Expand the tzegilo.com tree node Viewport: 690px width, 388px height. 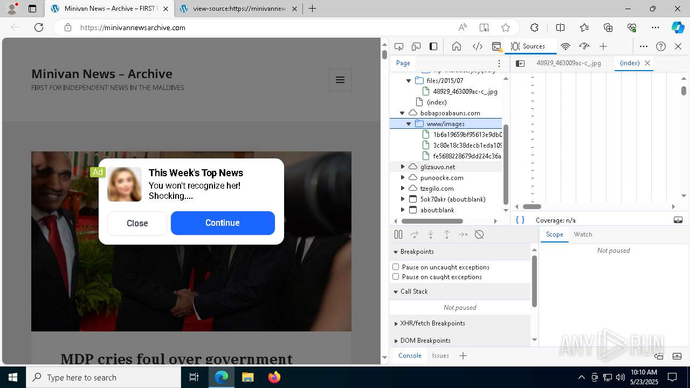point(403,189)
